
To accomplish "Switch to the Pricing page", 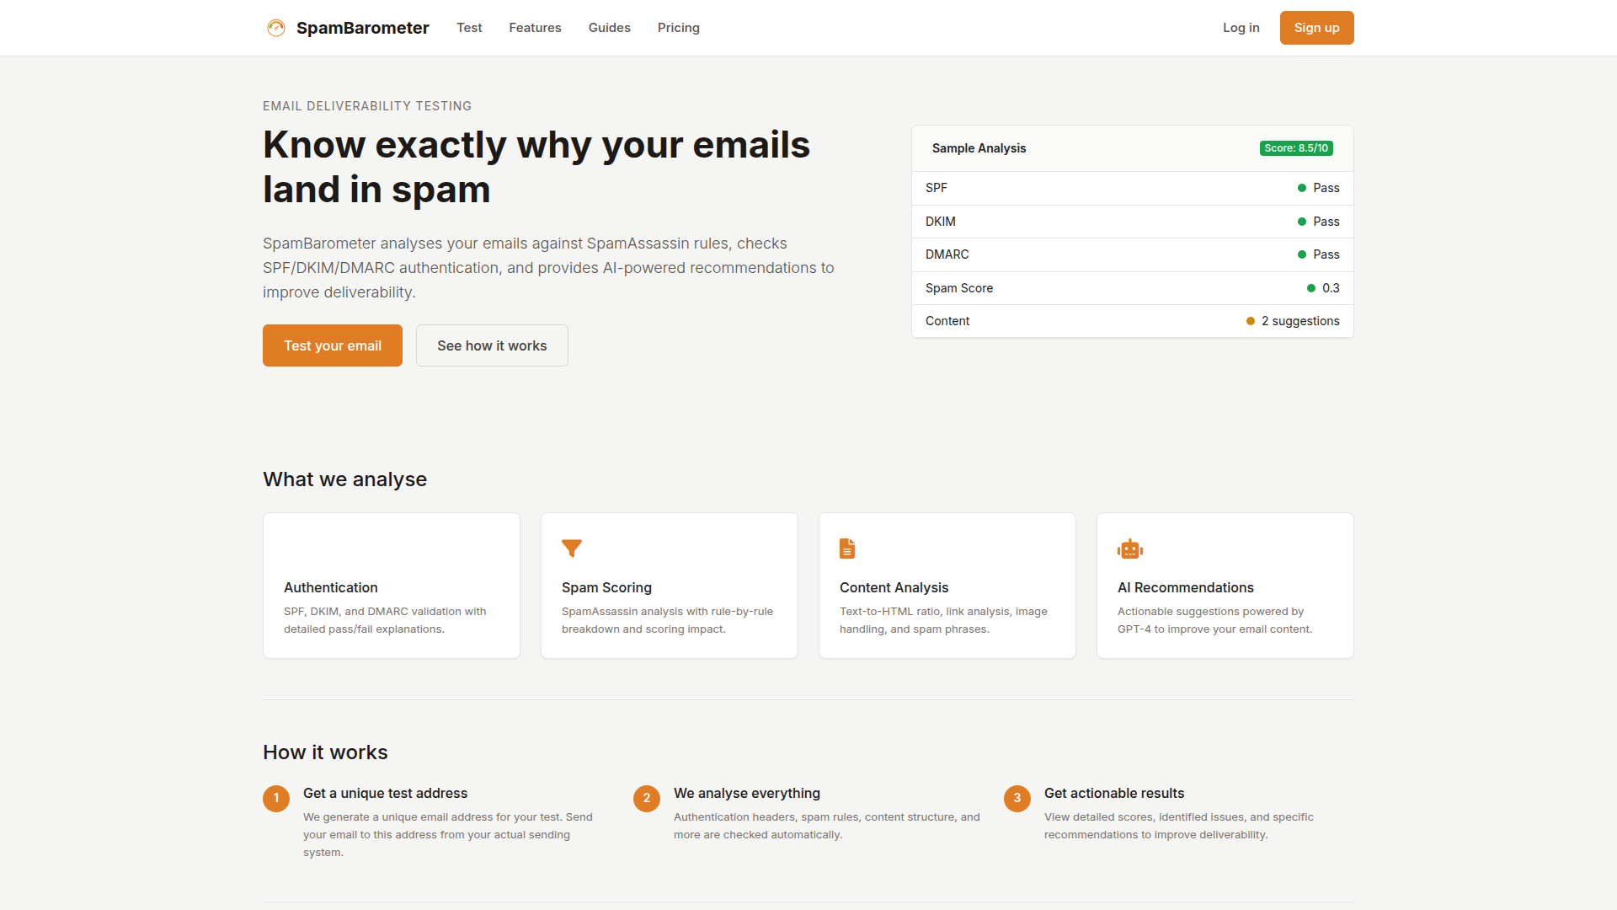I will pos(678,27).
